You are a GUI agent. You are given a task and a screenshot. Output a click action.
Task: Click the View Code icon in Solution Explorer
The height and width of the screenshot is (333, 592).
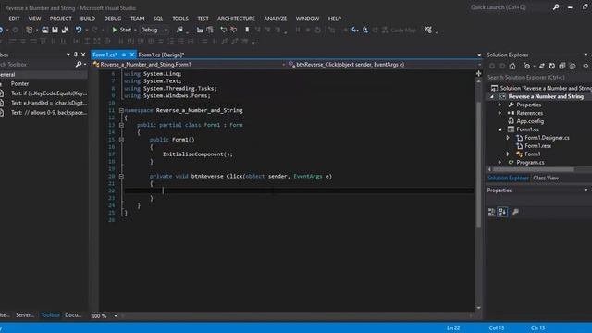[x=586, y=66]
